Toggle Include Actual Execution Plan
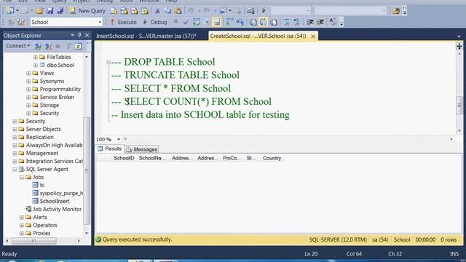 coord(229,23)
